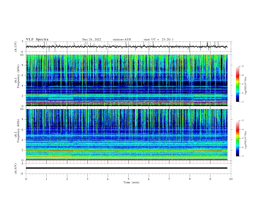
Task: Select the "start UT = 23:20:1" header text
Action: [x=159, y=39]
